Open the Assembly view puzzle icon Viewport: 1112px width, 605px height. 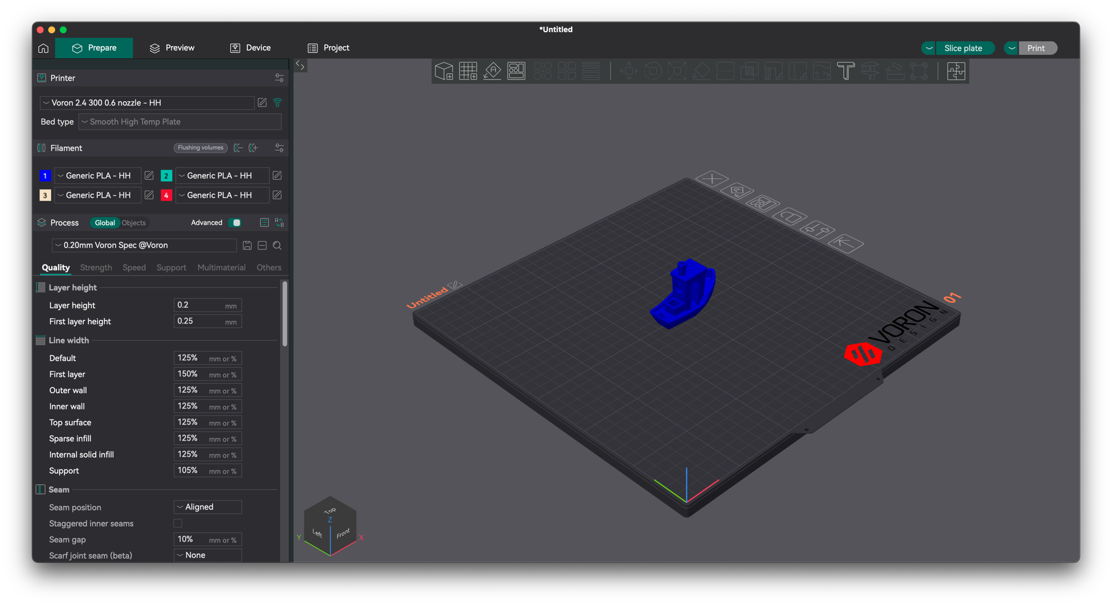956,71
